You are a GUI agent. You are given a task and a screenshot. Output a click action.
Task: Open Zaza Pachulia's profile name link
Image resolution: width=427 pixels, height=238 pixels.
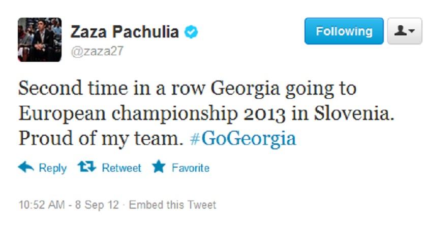125,32
